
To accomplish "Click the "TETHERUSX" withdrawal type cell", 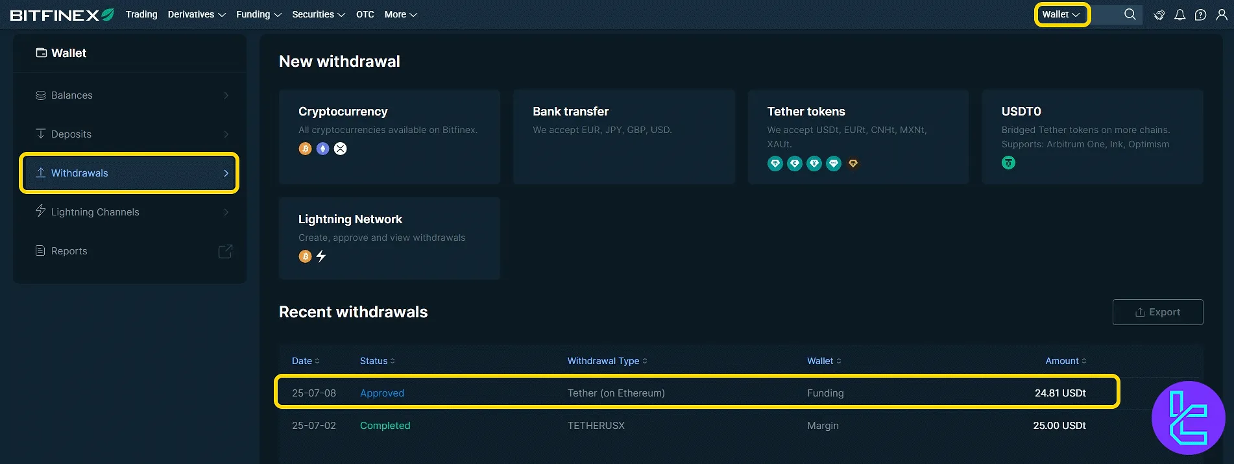I will click(596, 426).
